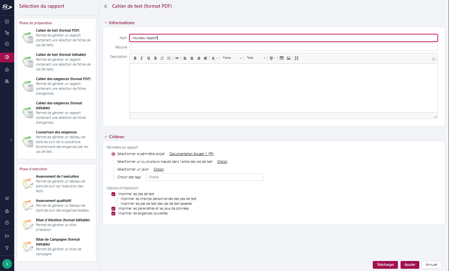The height and width of the screenshot is (271, 449).
Task: Click inside the 'Résumé' input field
Action: (x=226, y=47)
